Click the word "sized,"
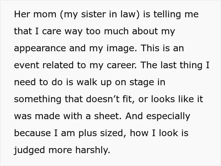 pyautogui.click(x=113, y=133)
